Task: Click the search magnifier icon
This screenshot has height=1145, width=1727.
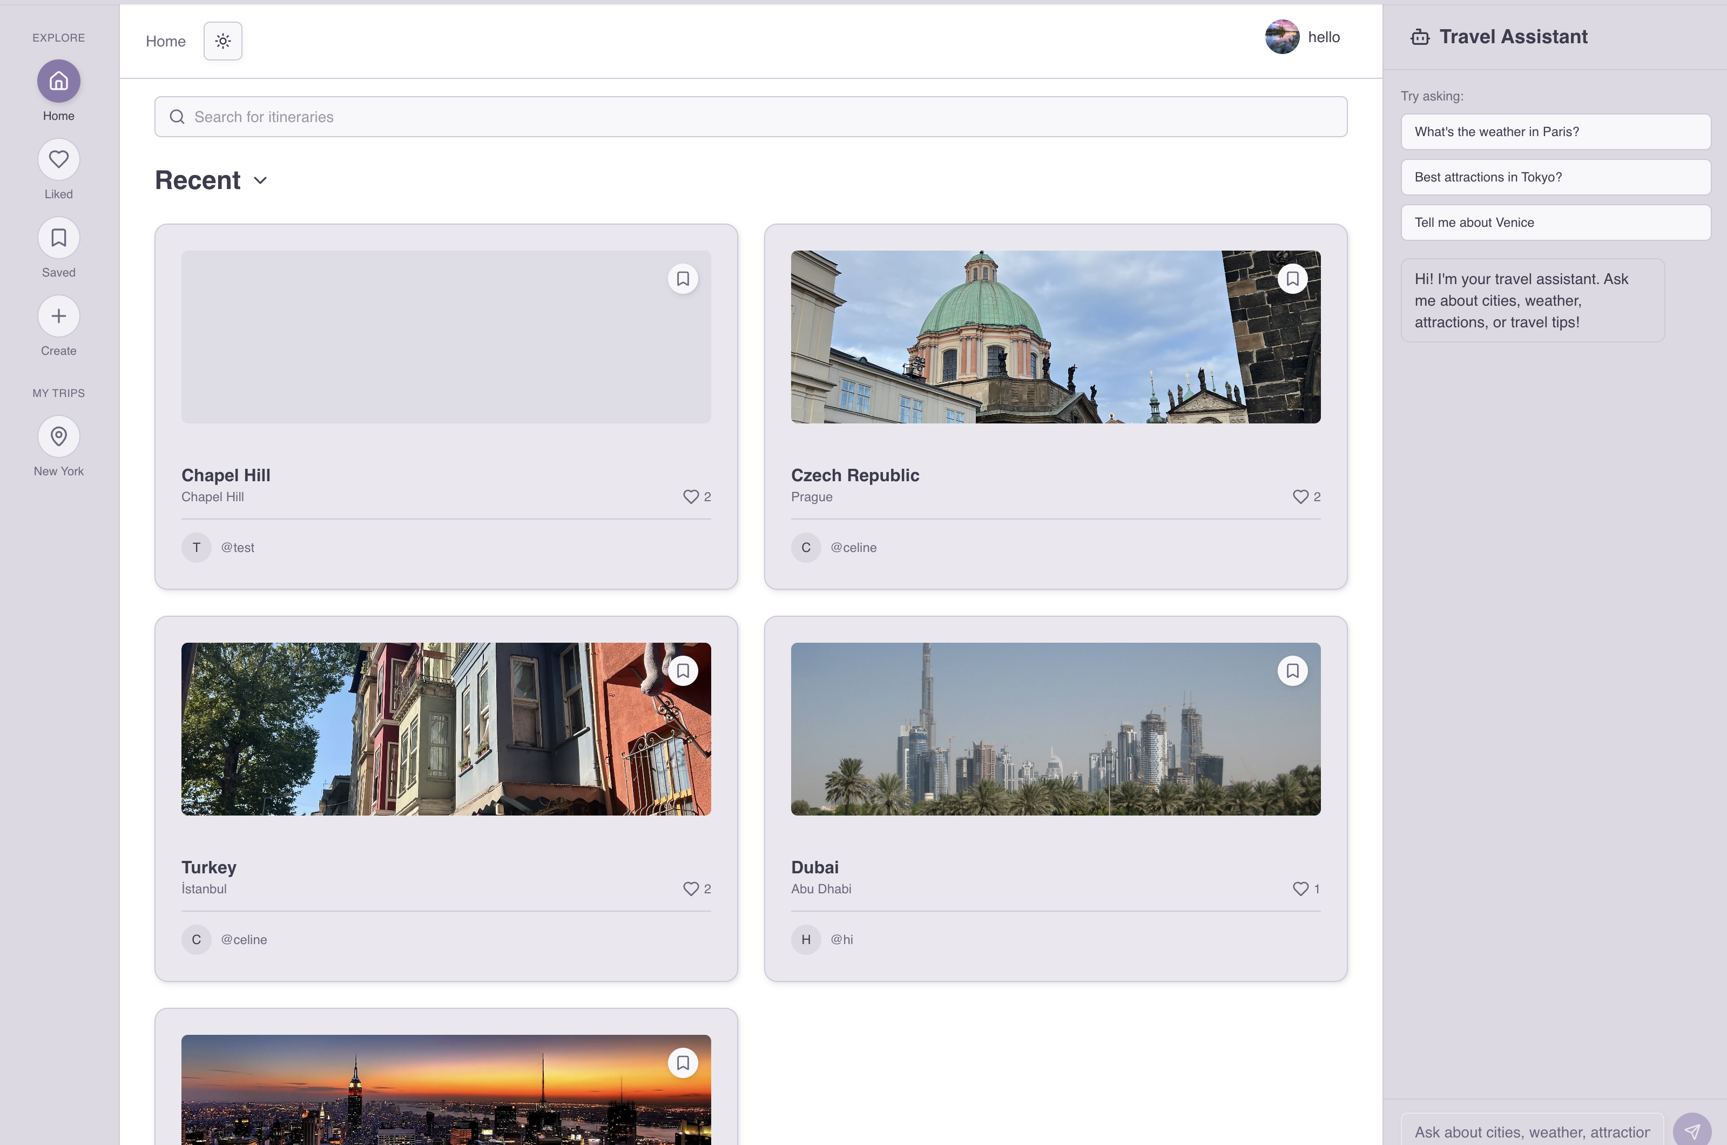Action: click(x=177, y=117)
